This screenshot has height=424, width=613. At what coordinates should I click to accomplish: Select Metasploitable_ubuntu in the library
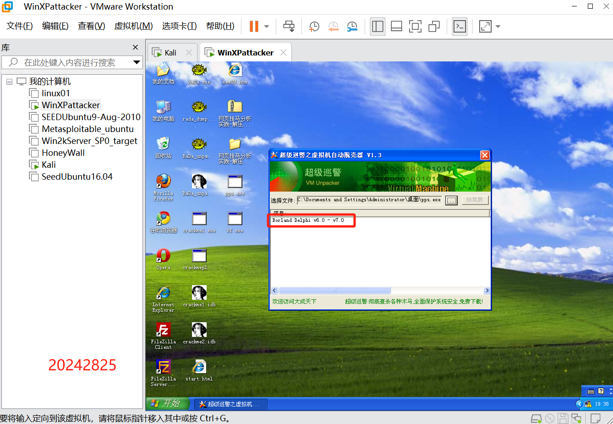click(x=88, y=129)
